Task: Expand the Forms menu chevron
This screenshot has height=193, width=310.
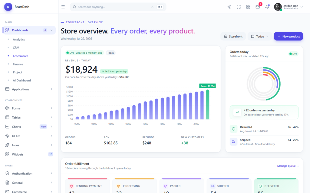Action: [51, 108]
